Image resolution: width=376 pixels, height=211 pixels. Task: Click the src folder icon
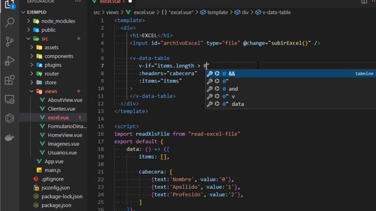click(x=36, y=39)
